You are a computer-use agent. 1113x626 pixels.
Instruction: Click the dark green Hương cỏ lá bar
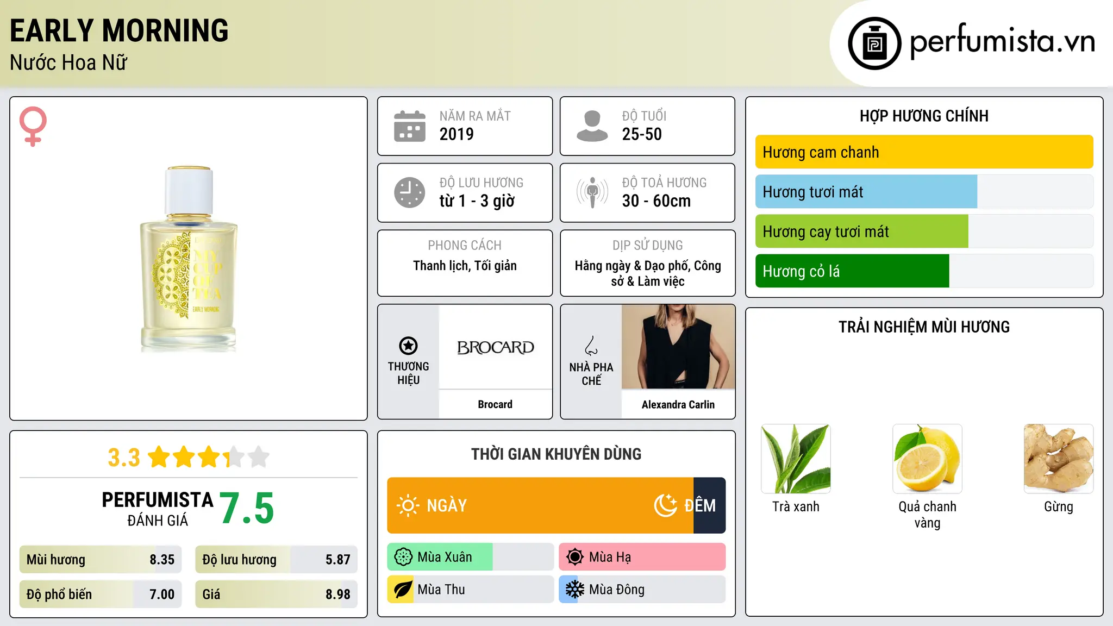(x=852, y=271)
